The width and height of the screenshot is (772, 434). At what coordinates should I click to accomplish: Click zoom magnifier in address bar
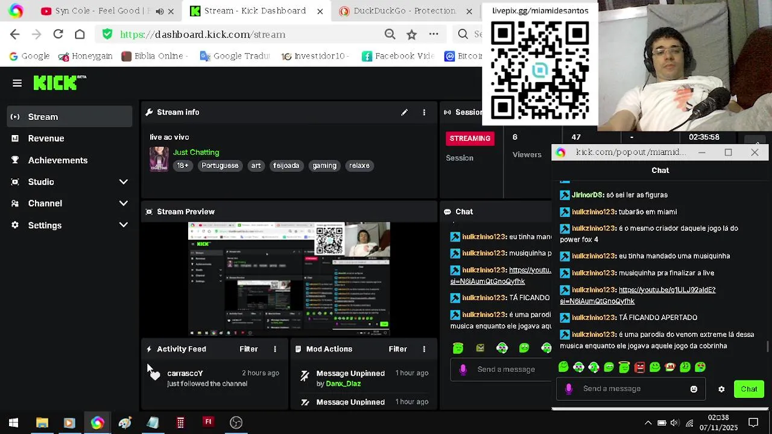pos(390,34)
